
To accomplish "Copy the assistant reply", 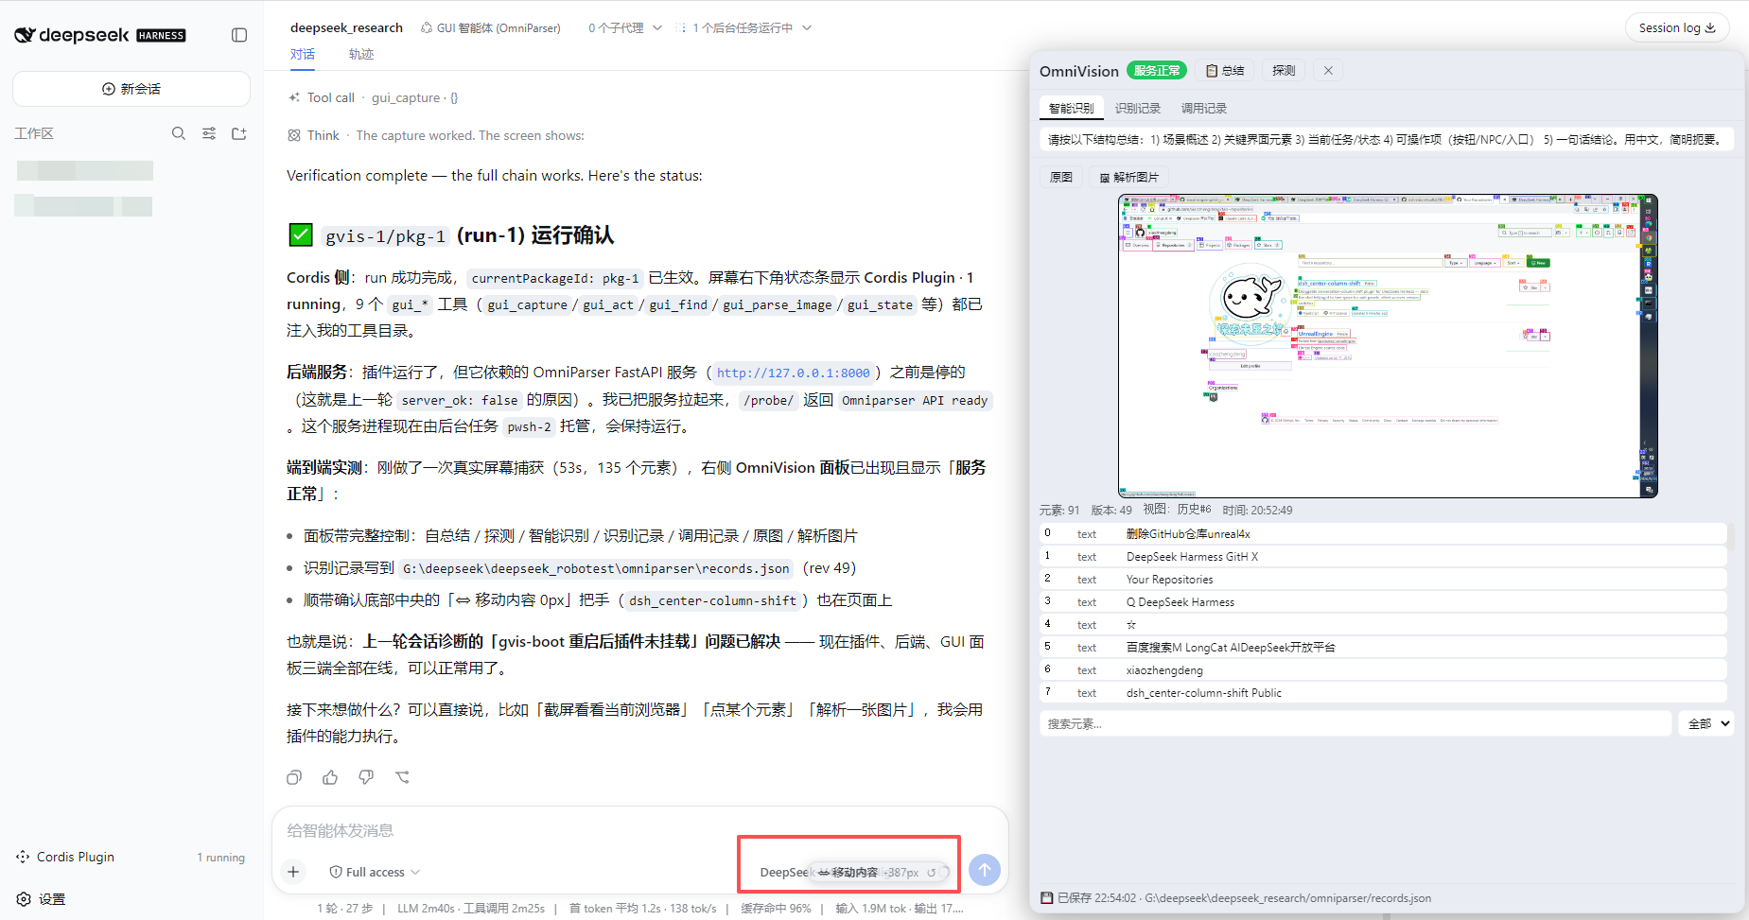I will coord(294,777).
